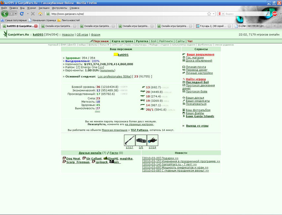Click the tank icon beside jDooMj
This screenshot has width=282, height=215.
pyautogui.click(x=106, y=158)
